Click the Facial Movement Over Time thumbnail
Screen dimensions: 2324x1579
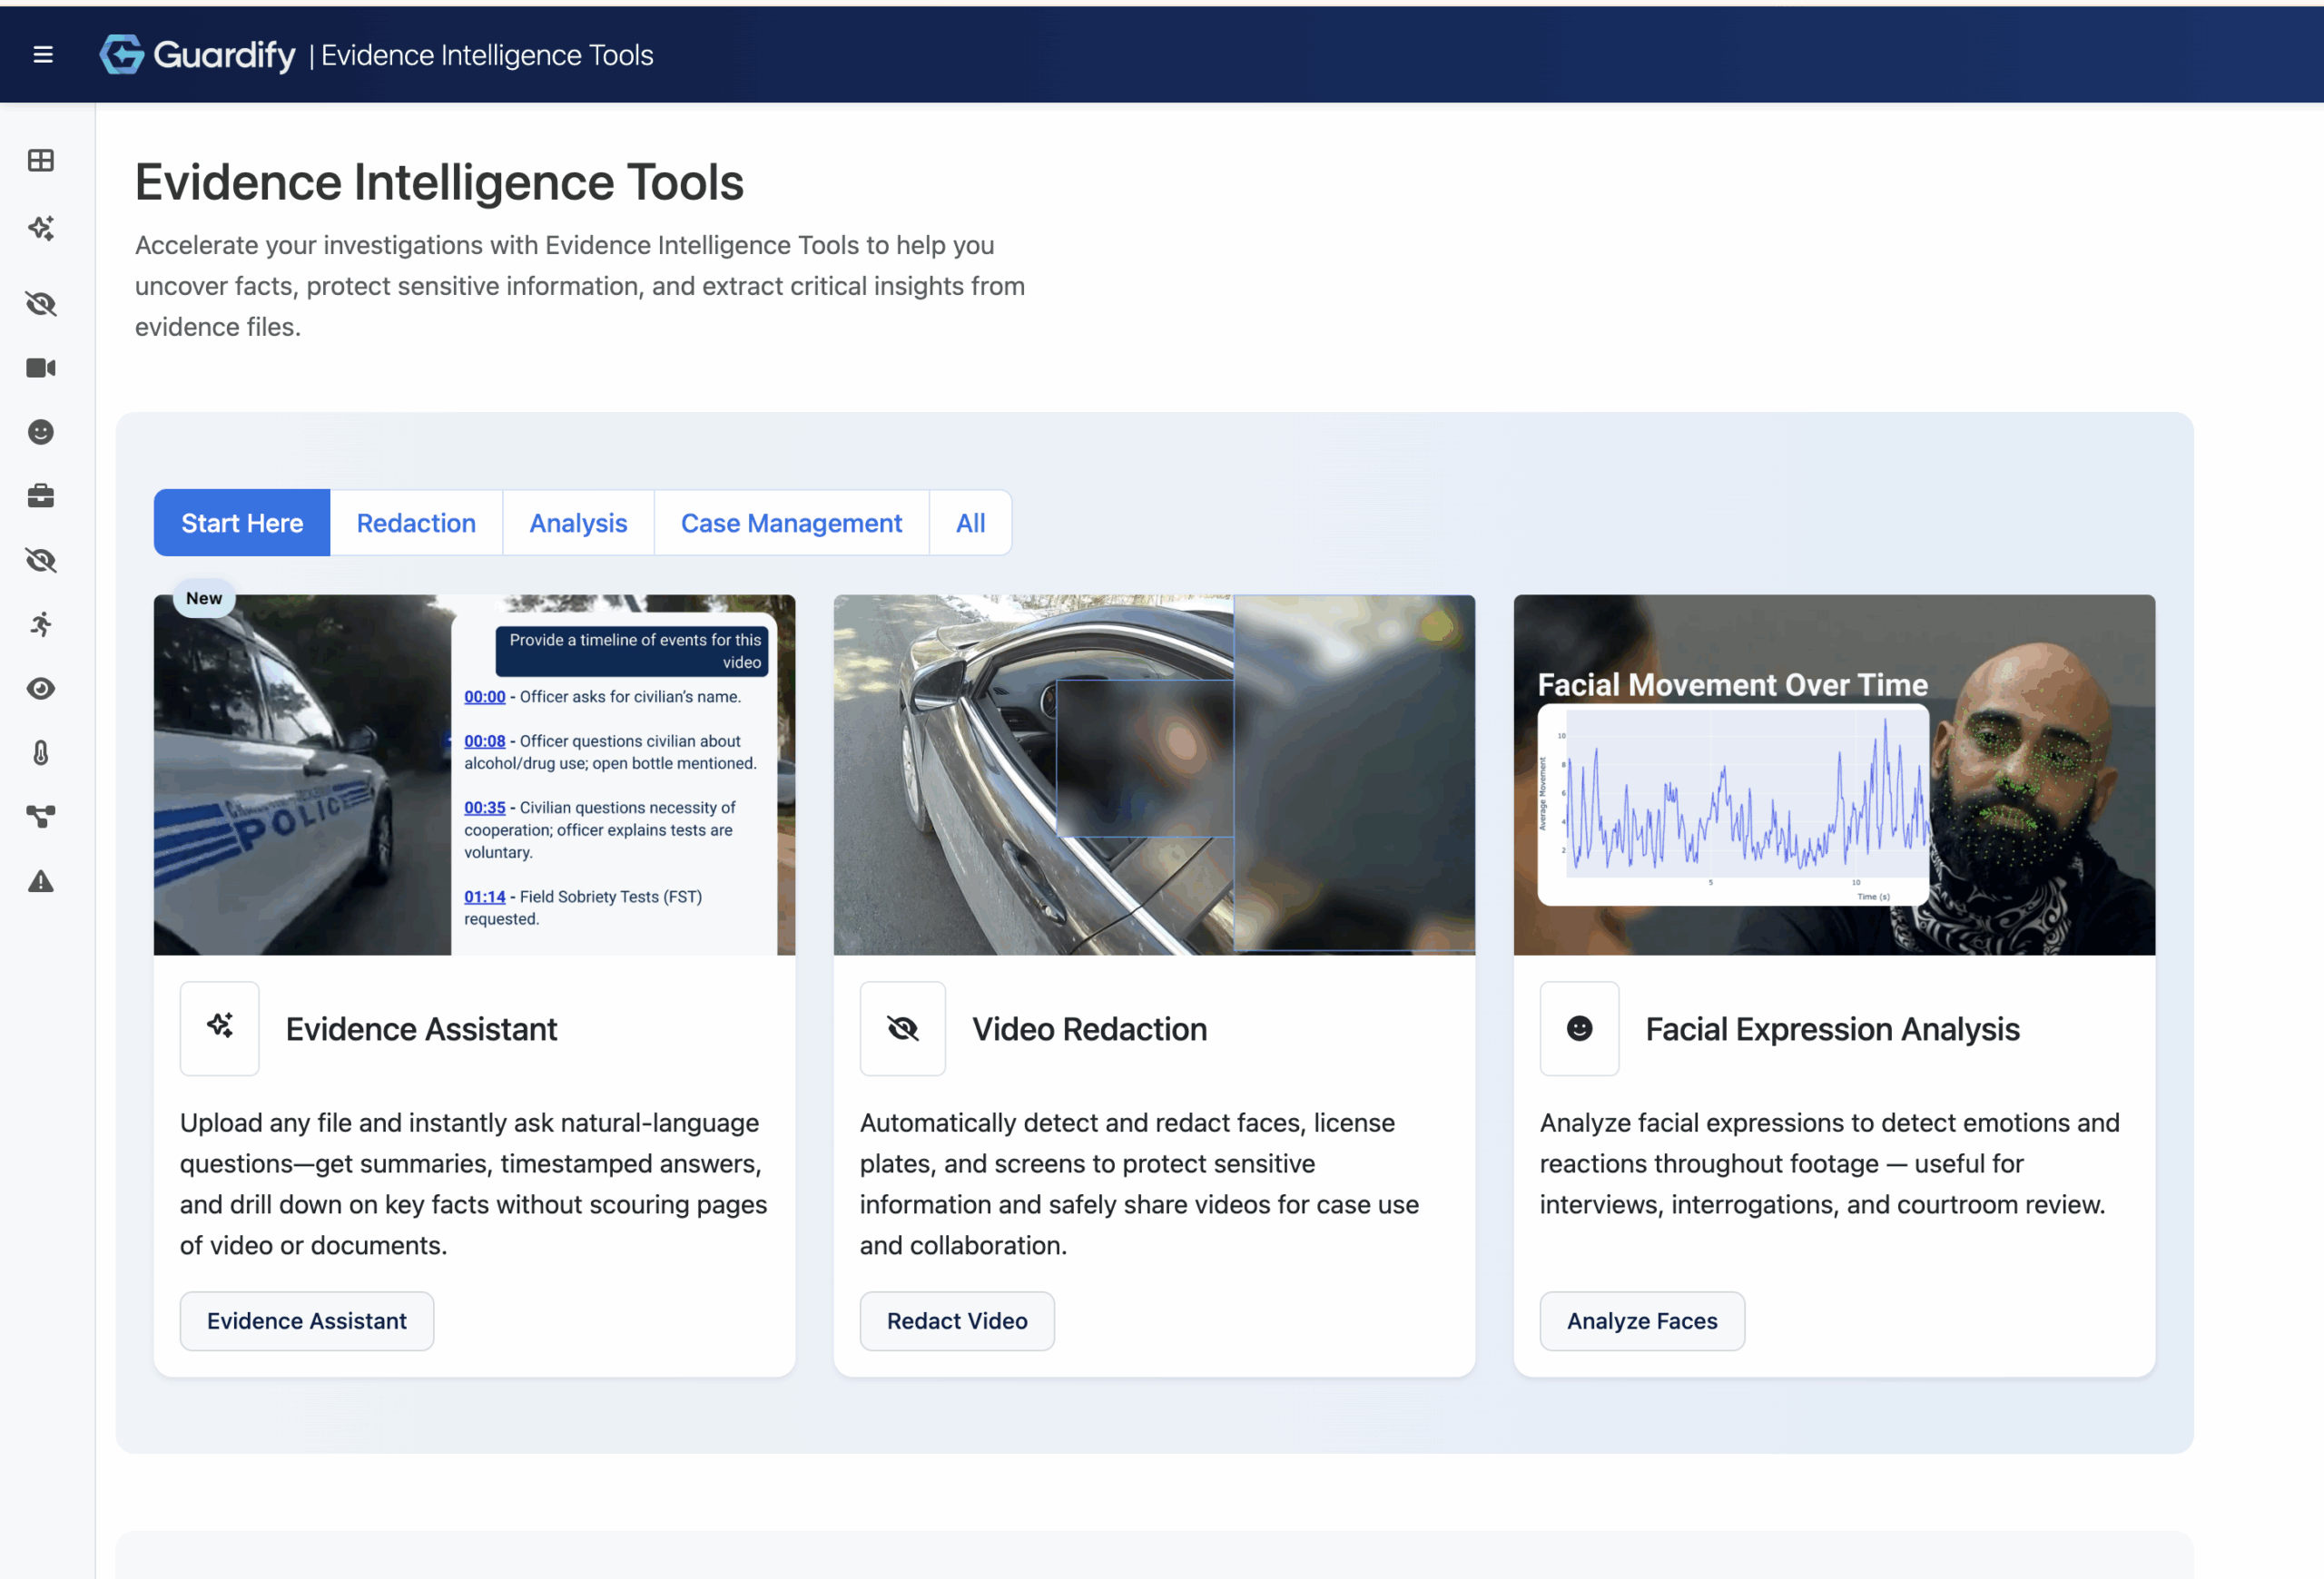[1833, 774]
